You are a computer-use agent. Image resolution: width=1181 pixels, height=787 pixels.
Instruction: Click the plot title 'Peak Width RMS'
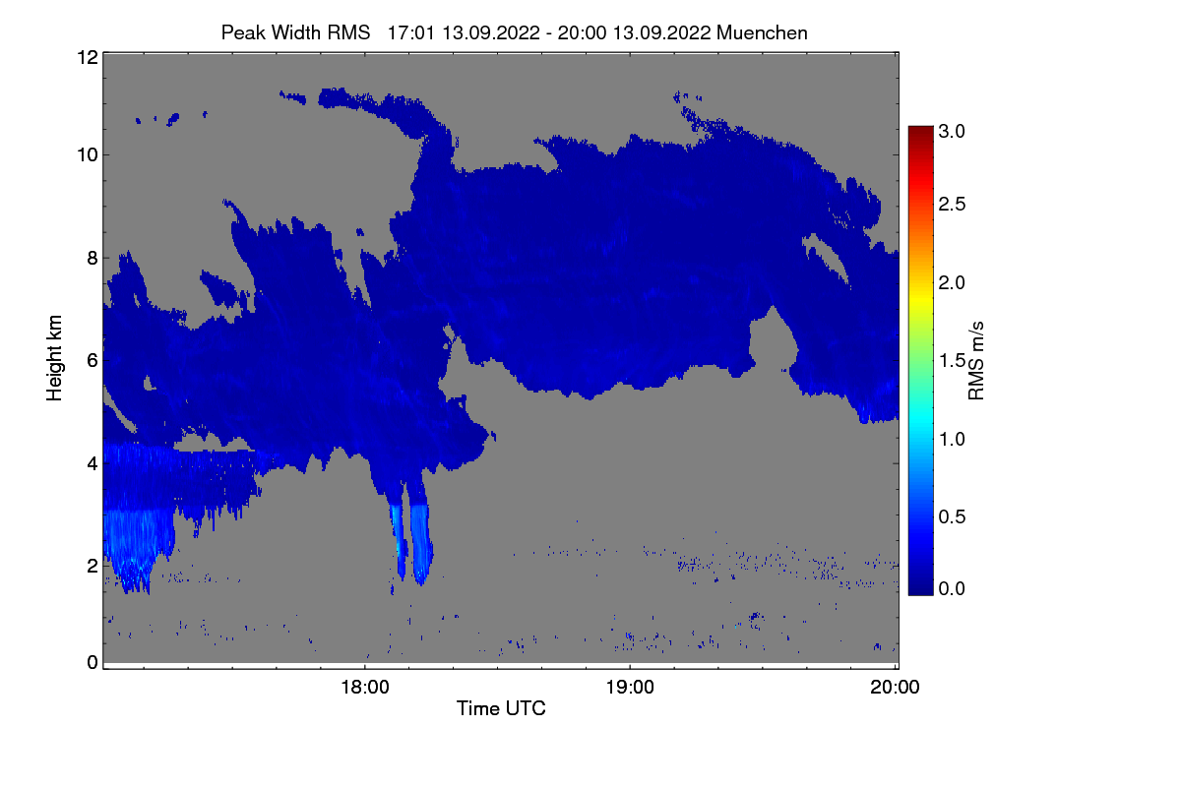pyautogui.click(x=295, y=32)
